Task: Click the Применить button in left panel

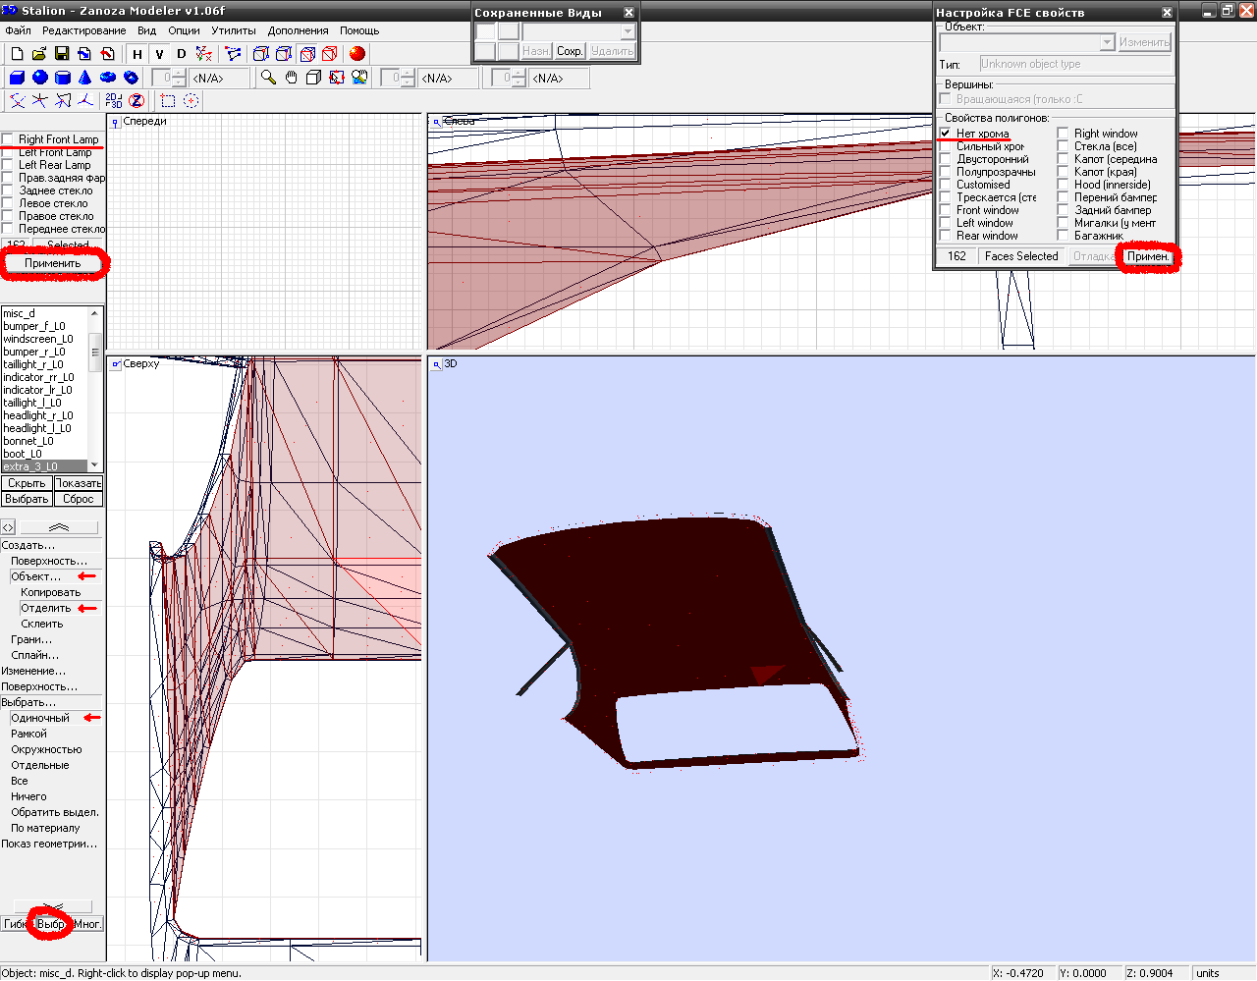Action: [x=53, y=263]
